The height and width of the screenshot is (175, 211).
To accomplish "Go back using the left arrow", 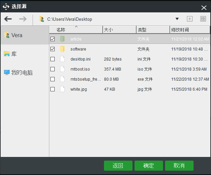I will point(8,19).
